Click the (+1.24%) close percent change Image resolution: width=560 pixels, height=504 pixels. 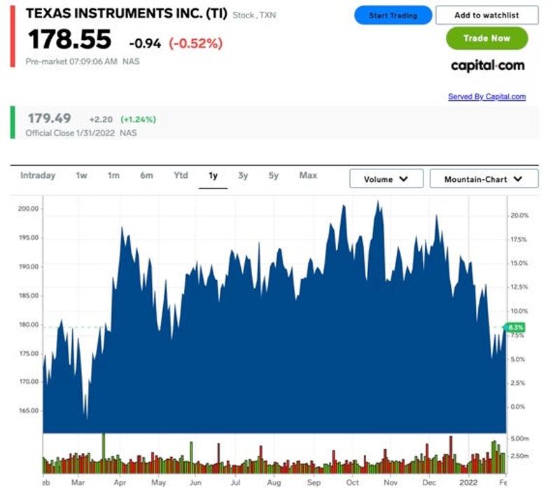pos(138,119)
